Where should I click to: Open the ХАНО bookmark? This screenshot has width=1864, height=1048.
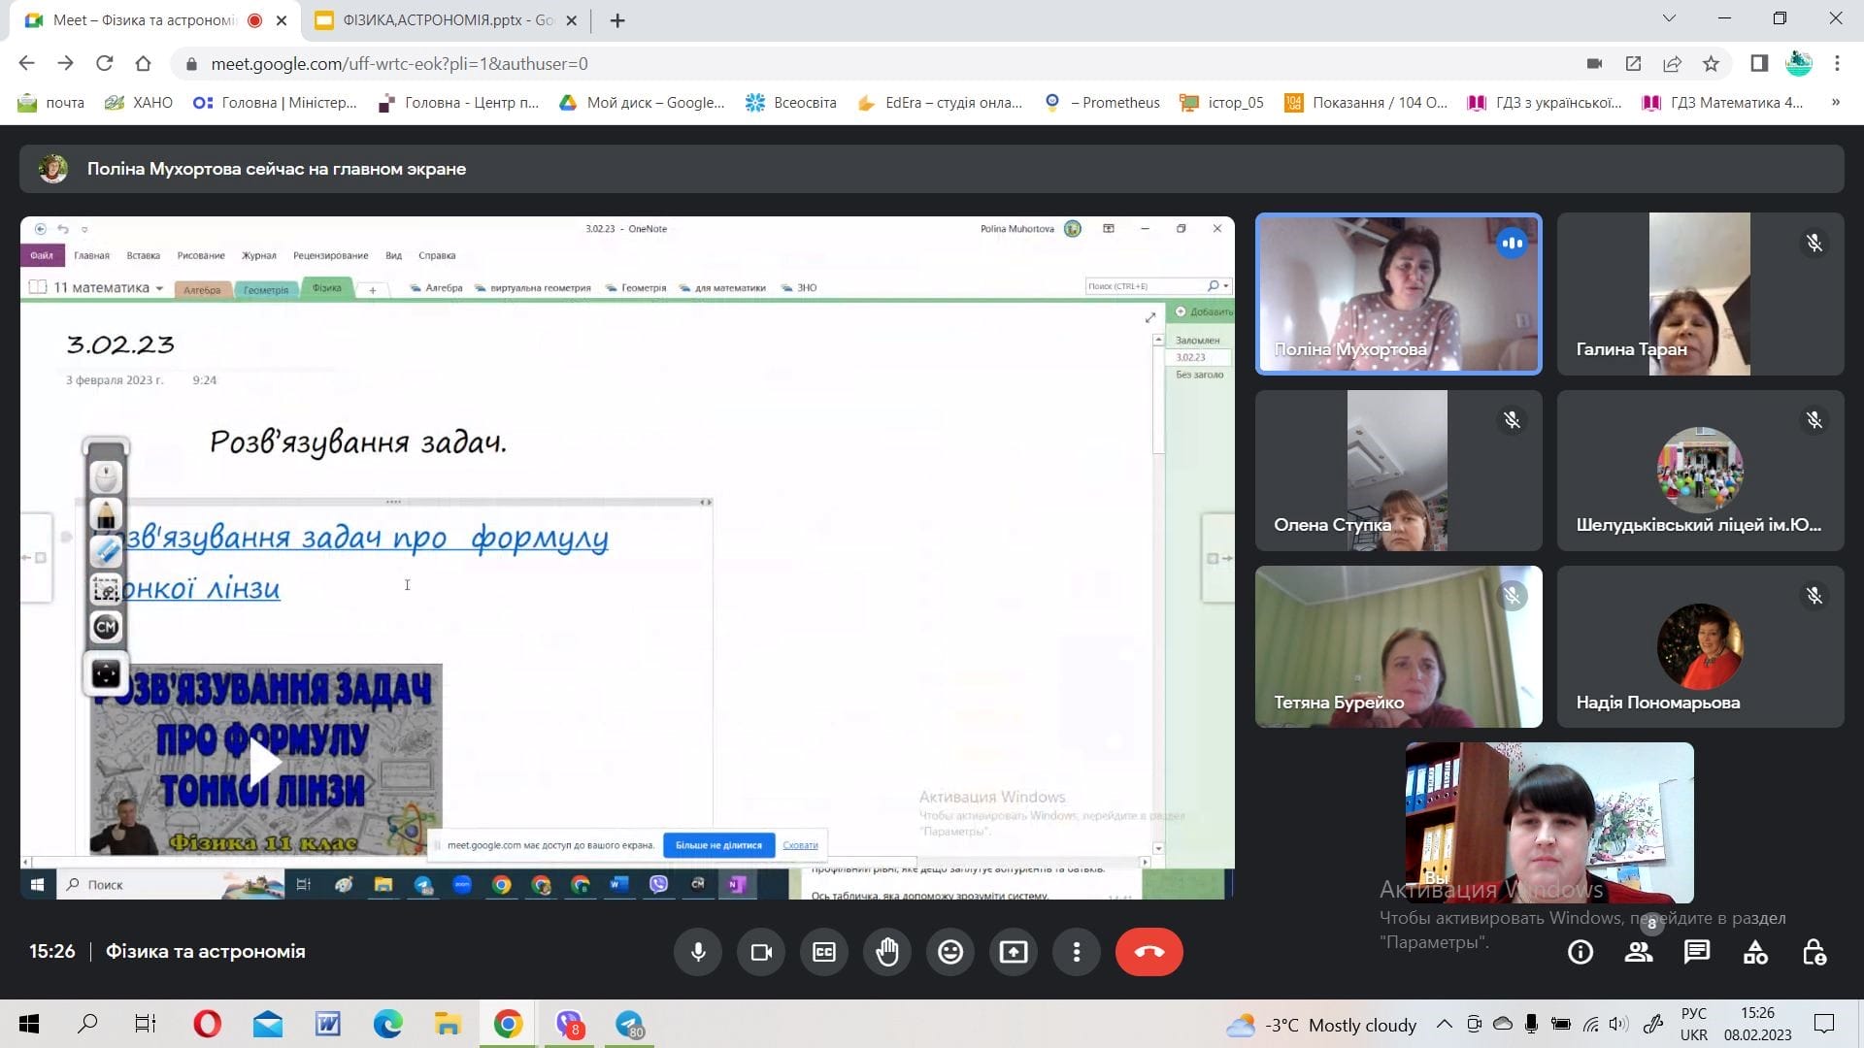139,103
